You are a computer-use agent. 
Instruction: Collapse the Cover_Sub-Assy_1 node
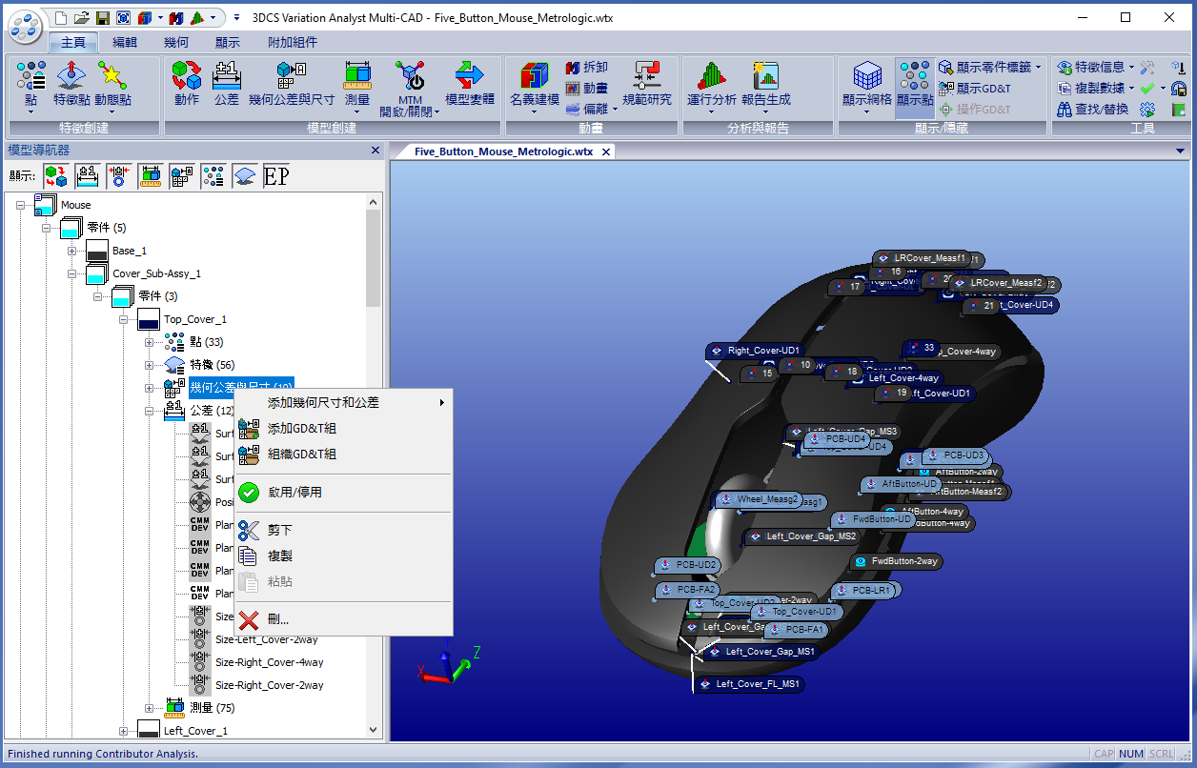tap(71, 273)
